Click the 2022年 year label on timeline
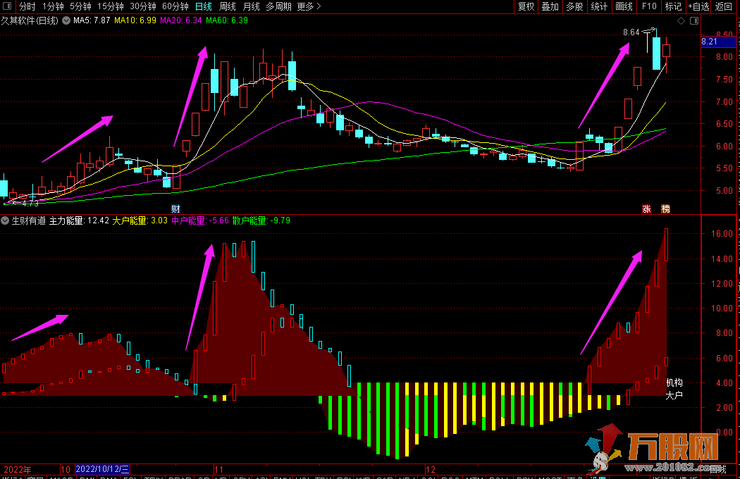Viewport: 740px width, 479px height. [x=18, y=470]
